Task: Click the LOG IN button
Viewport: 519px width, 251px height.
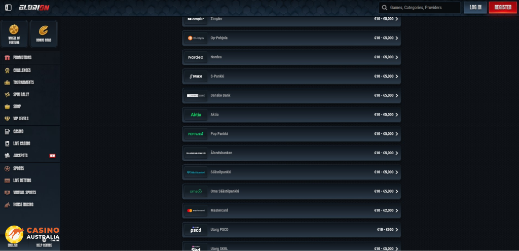Action: 475,7
